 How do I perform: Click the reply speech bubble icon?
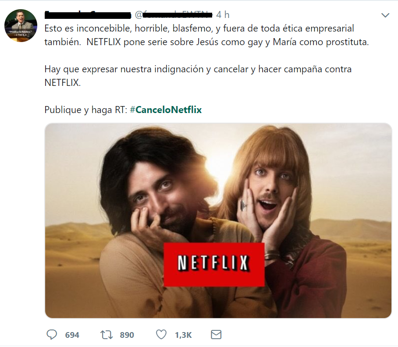[52, 335]
